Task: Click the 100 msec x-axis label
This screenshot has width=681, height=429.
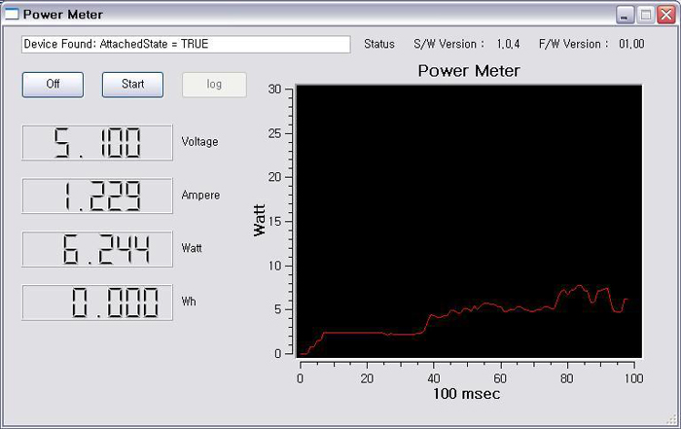Action: point(468,395)
